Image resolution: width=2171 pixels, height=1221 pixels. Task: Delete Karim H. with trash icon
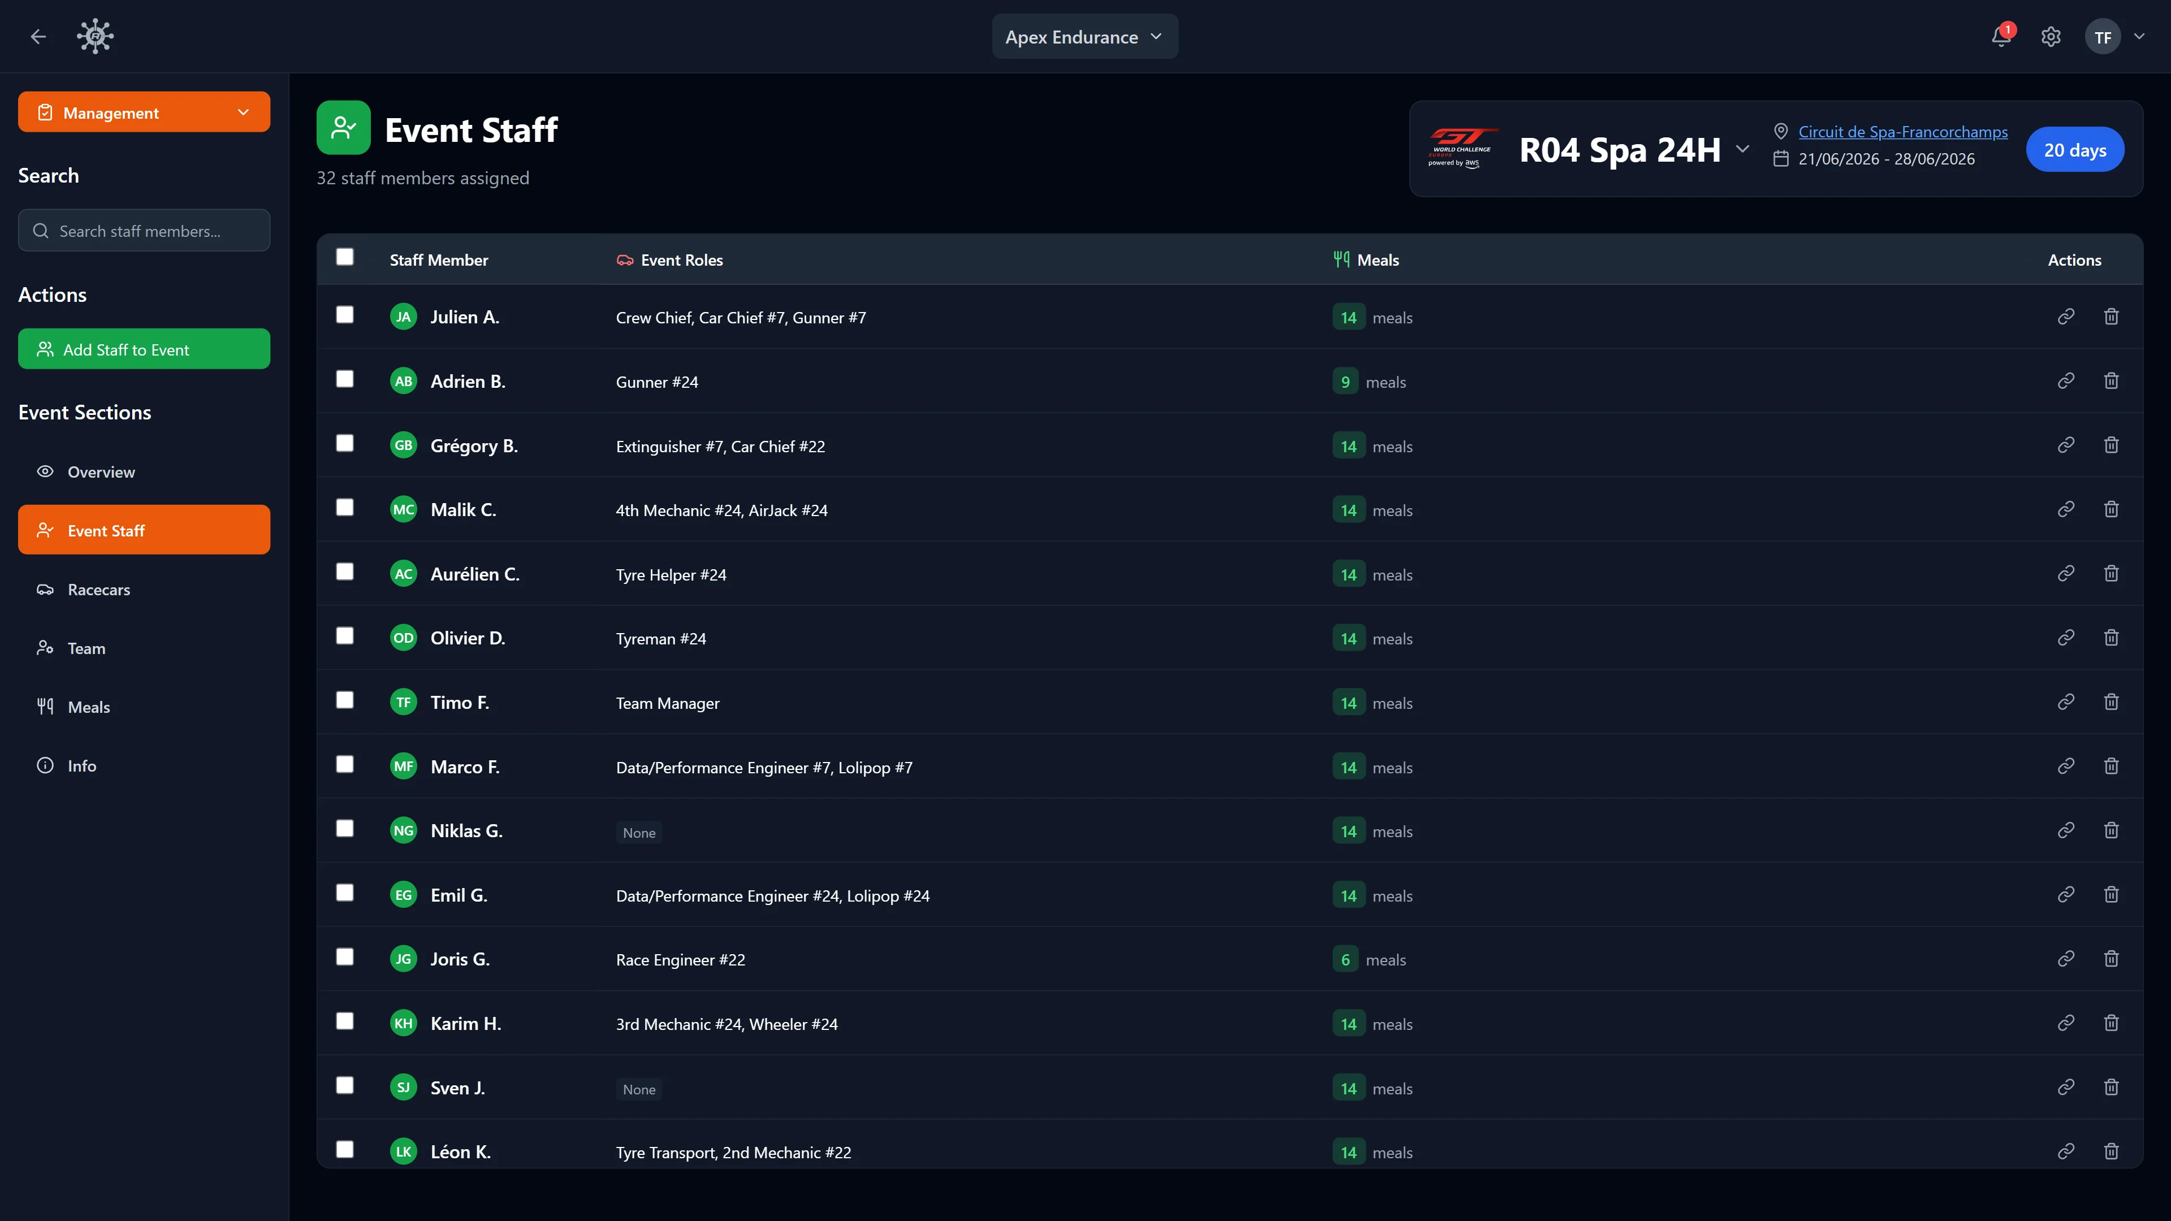(2111, 1023)
